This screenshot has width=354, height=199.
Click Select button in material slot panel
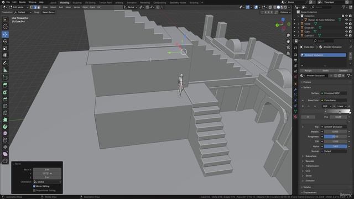[326, 71]
